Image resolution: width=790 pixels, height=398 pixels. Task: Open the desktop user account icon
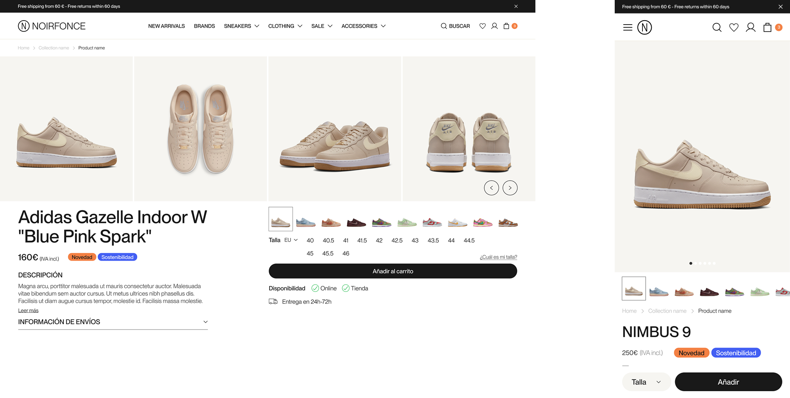(x=494, y=26)
